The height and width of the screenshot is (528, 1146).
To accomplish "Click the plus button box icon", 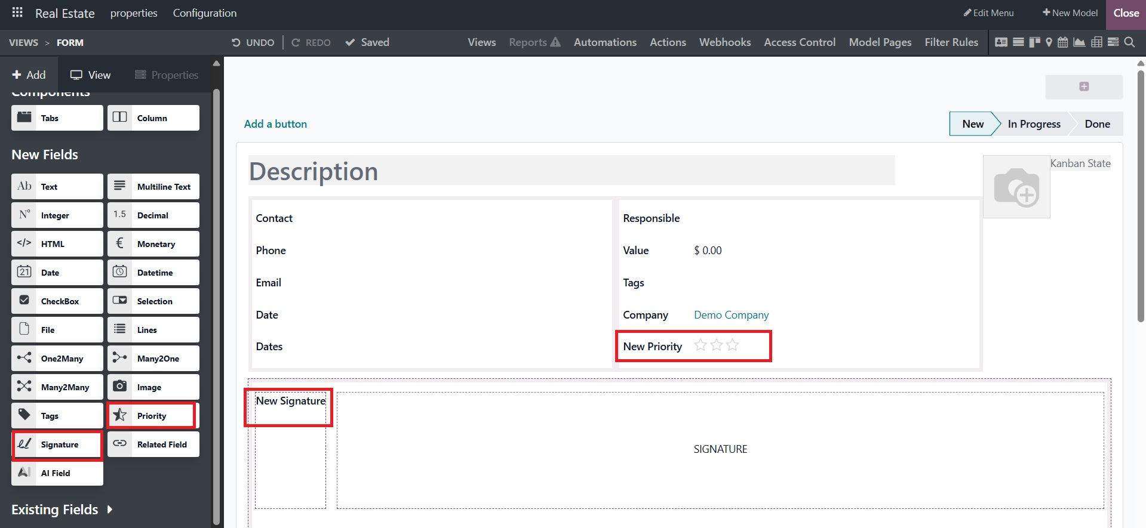I will (1083, 87).
